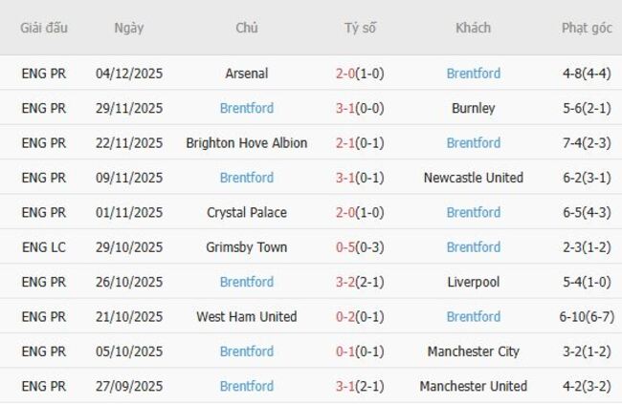Click Brentford in Manchester City row
The height and width of the screenshot is (404, 622).
[246, 351]
